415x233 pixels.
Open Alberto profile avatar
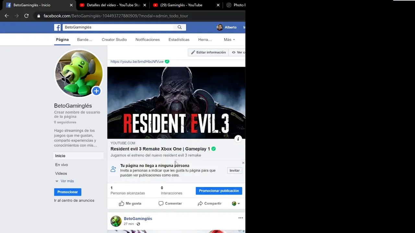click(x=220, y=27)
